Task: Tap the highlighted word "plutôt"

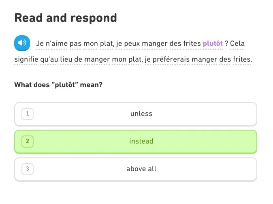Action: tap(213, 43)
